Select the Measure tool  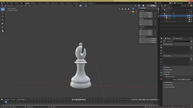3,31
